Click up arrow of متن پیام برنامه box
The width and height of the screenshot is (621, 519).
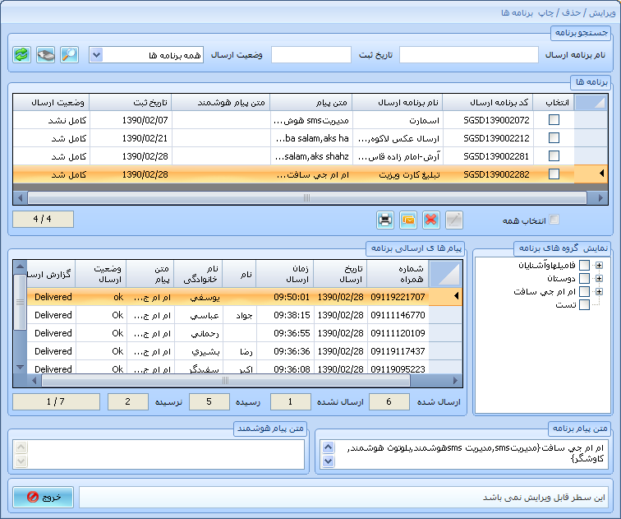point(328,447)
